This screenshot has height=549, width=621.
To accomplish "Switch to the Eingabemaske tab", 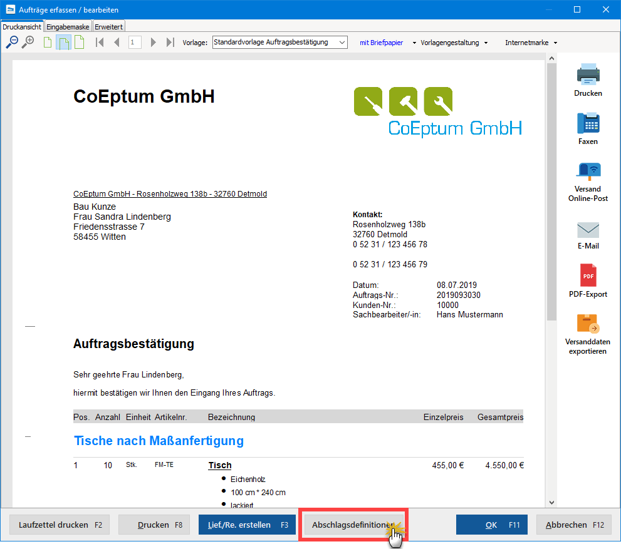I will pyautogui.click(x=68, y=27).
